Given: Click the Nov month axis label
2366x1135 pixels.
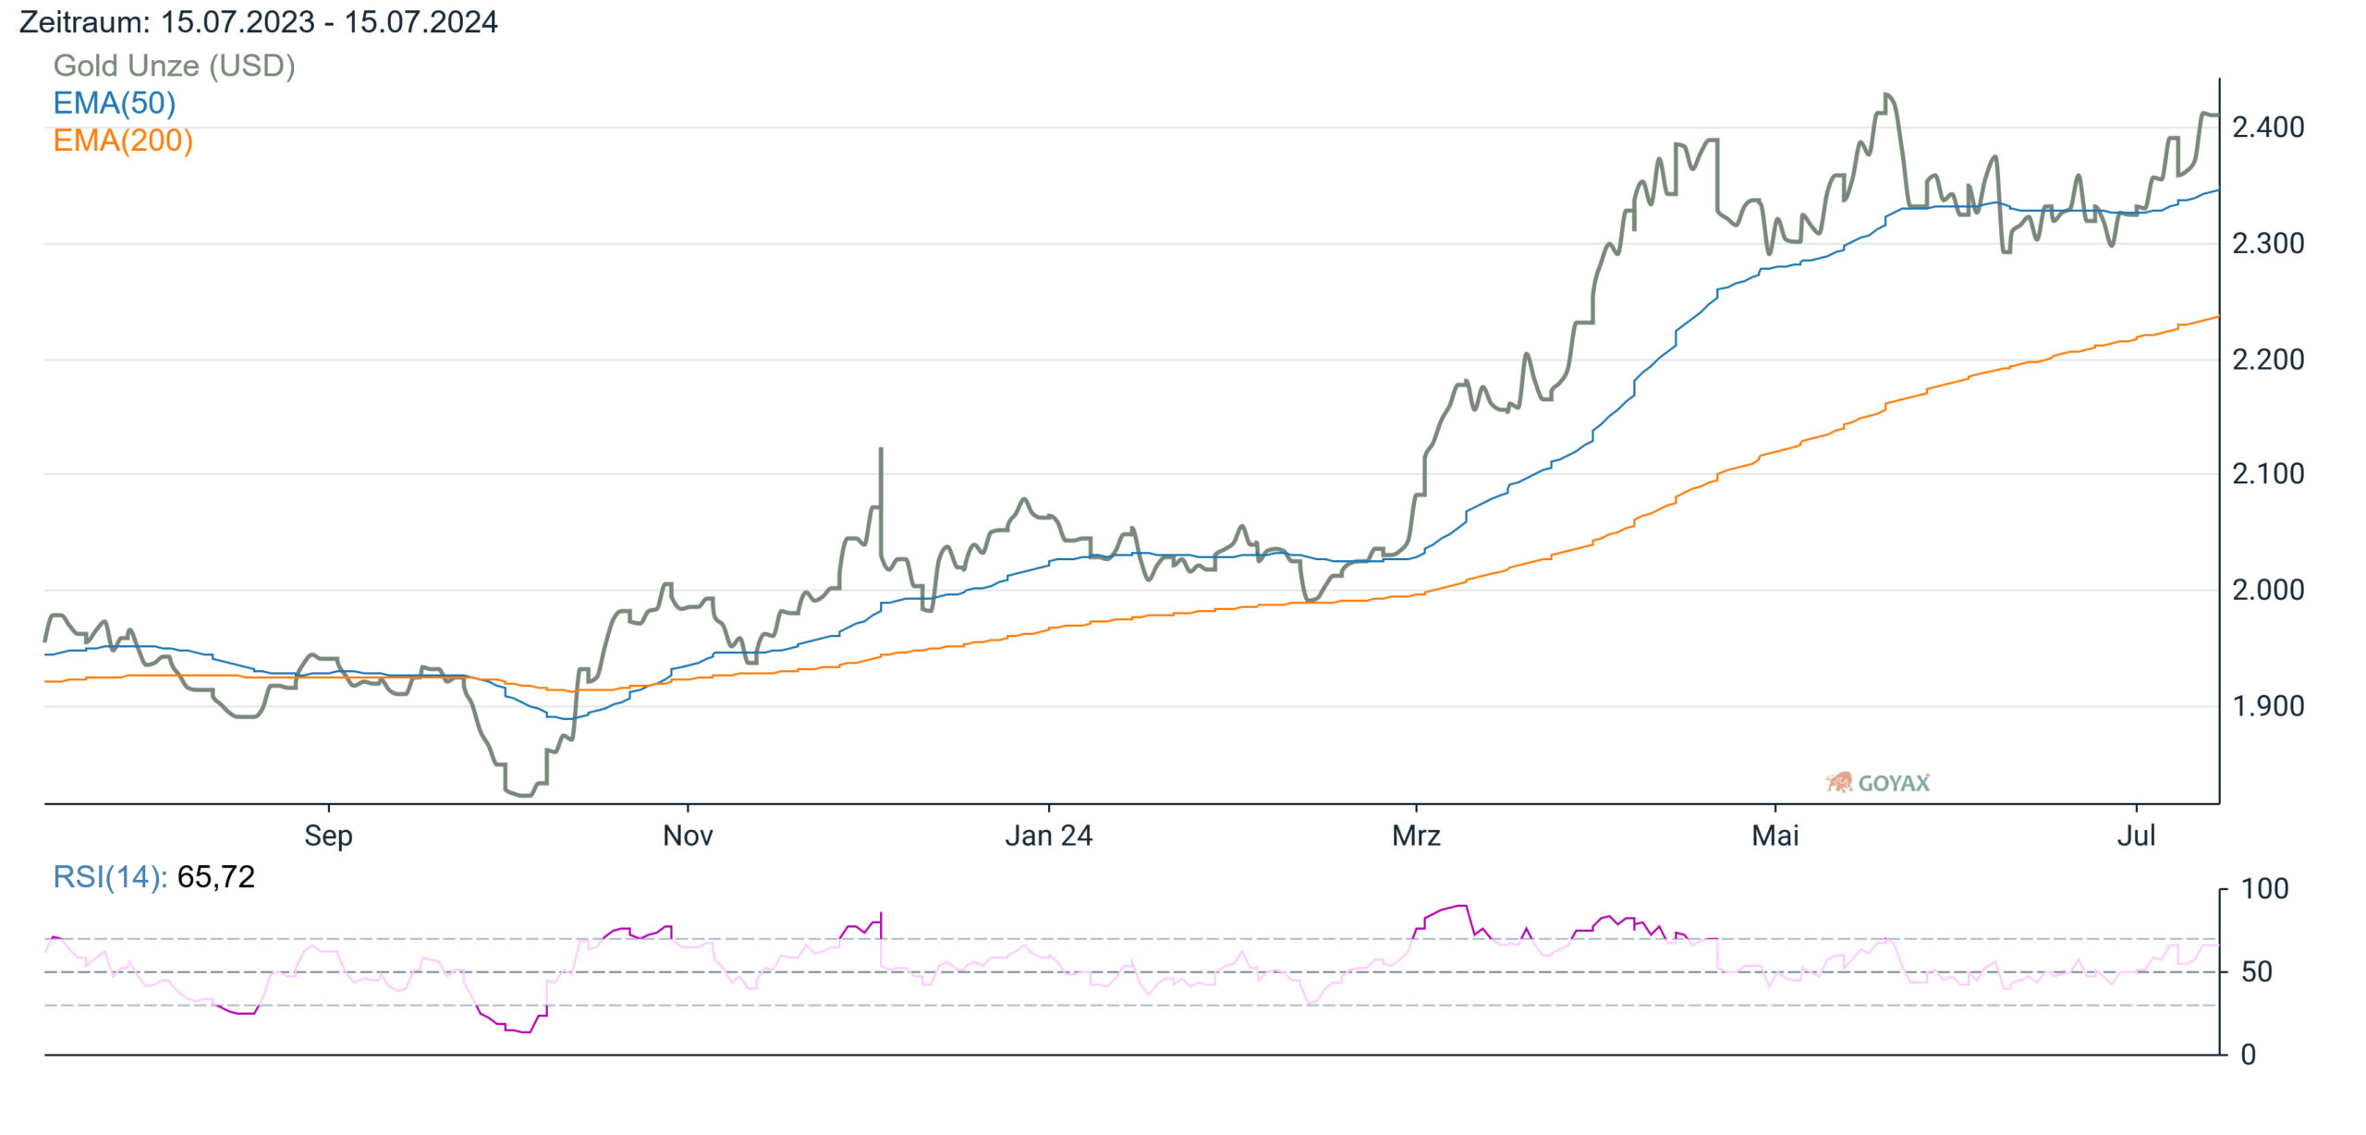Looking at the screenshot, I should tap(688, 836).
